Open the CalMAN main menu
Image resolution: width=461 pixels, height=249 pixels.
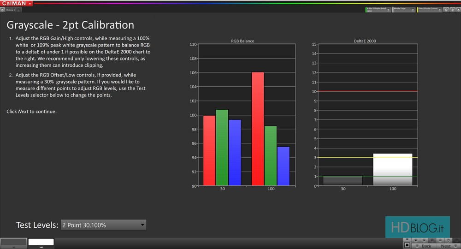16,3
